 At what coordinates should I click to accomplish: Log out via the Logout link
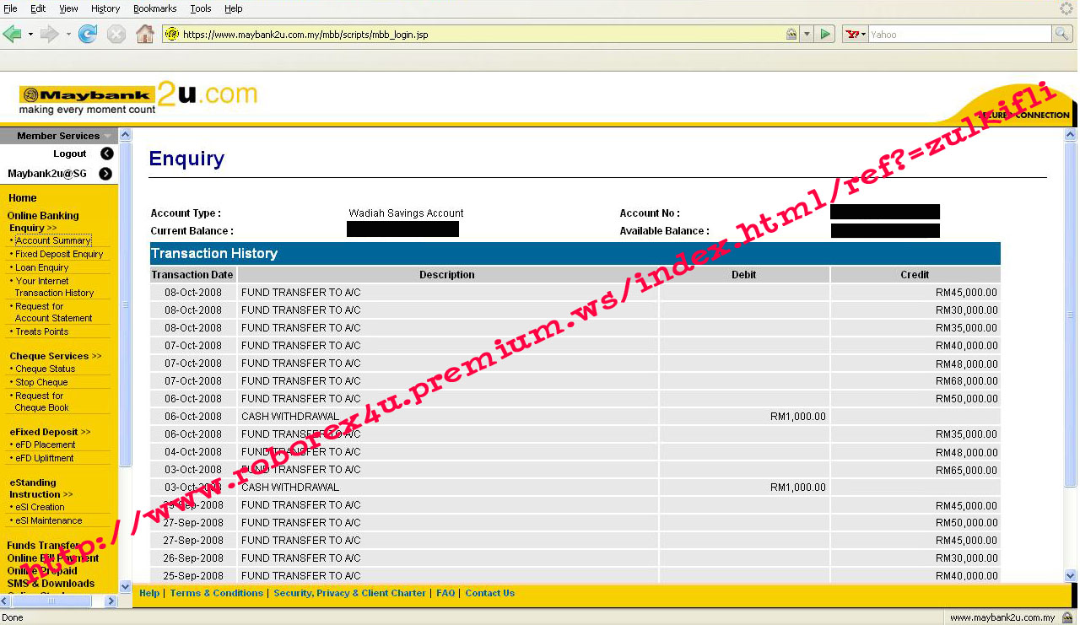70,154
